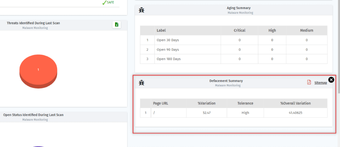Image resolution: width=340 pixels, height=147 pixels.
Task: Click the SAFE status indicator
Action: (108, 2)
